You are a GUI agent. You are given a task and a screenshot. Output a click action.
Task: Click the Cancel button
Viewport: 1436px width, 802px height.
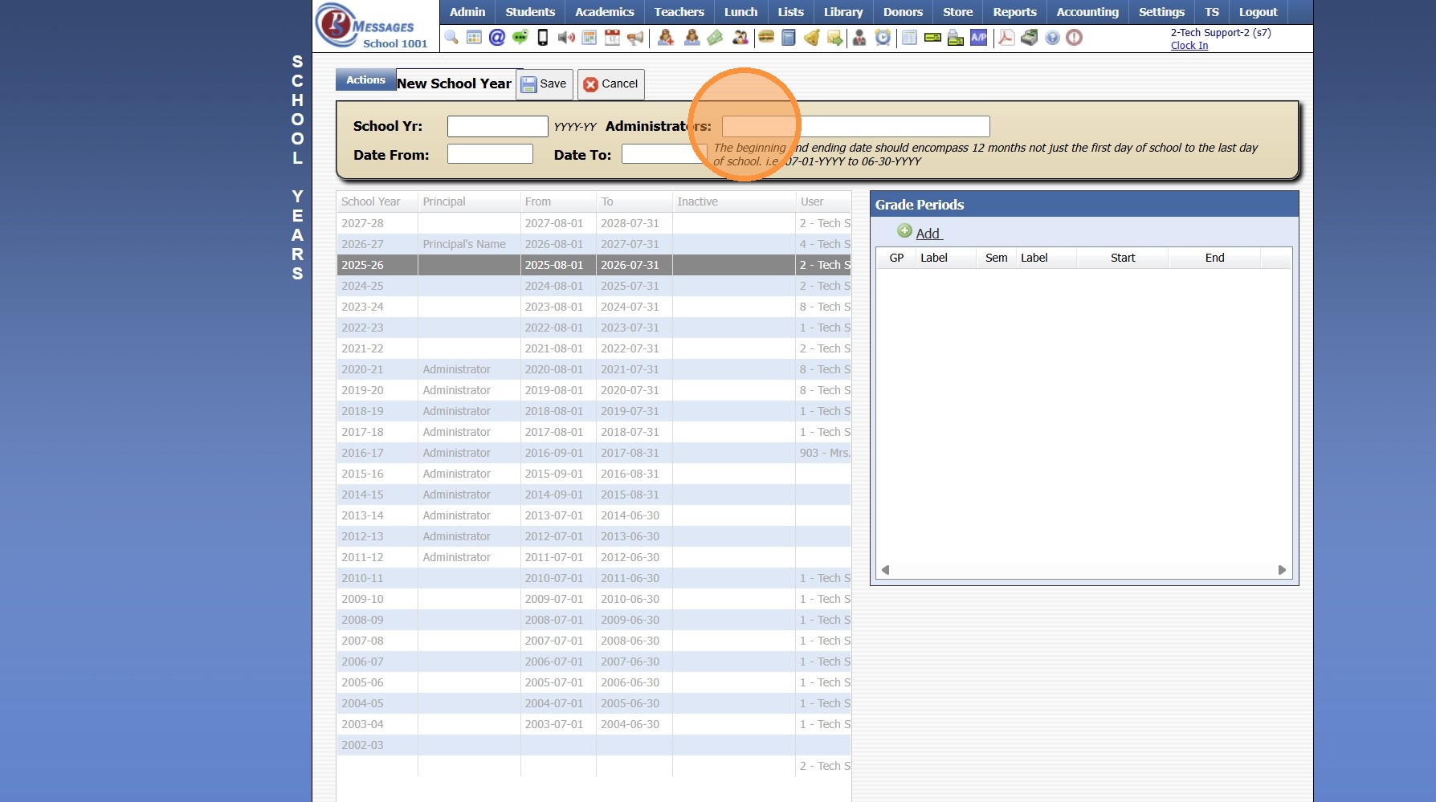(610, 84)
